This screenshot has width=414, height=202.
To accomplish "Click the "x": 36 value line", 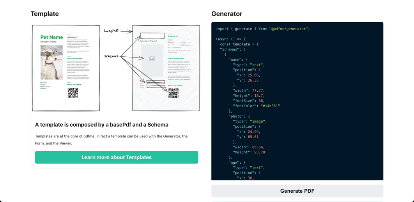I will coord(246,178).
